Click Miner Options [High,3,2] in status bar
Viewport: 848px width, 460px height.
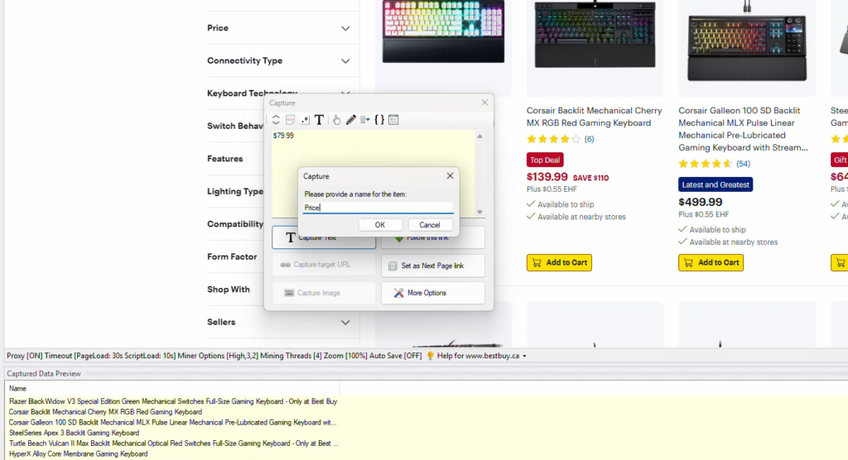[x=218, y=356]
